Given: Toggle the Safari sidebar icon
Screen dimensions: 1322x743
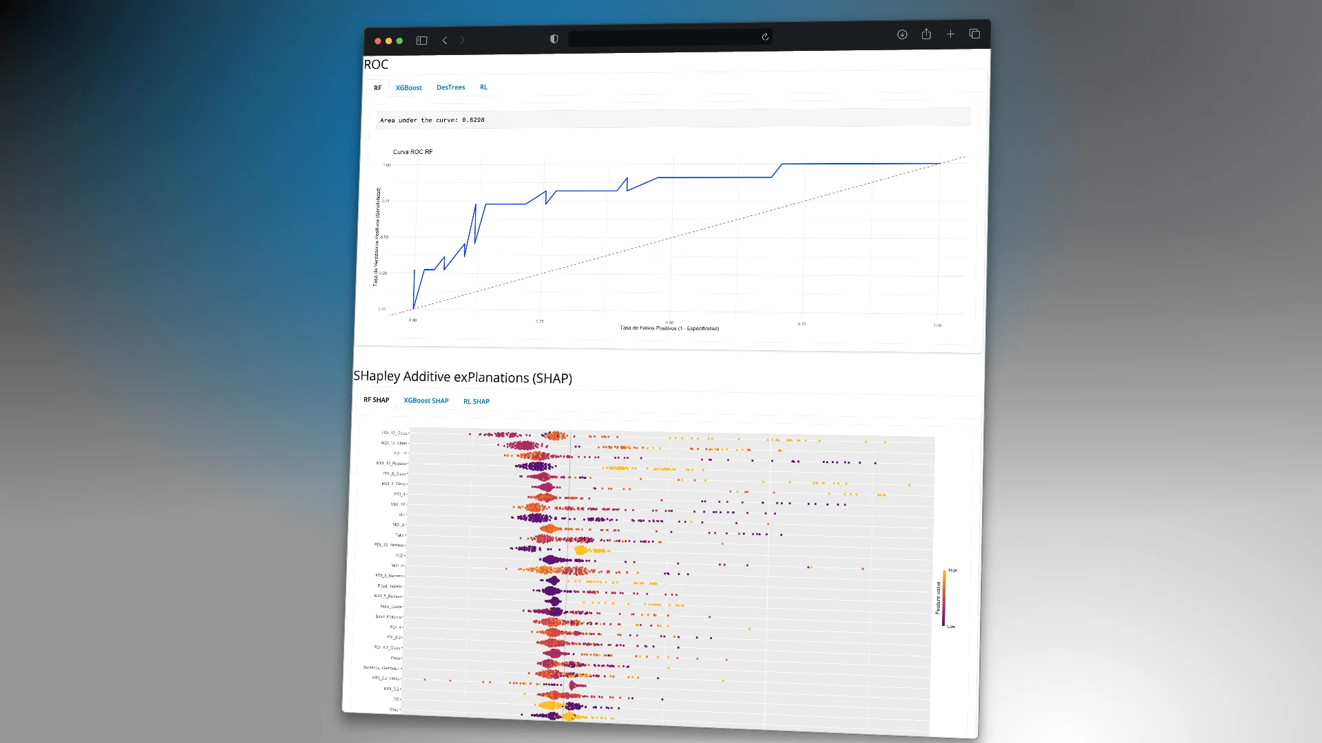Looking at the screenshot, I should tap(421, 41).
